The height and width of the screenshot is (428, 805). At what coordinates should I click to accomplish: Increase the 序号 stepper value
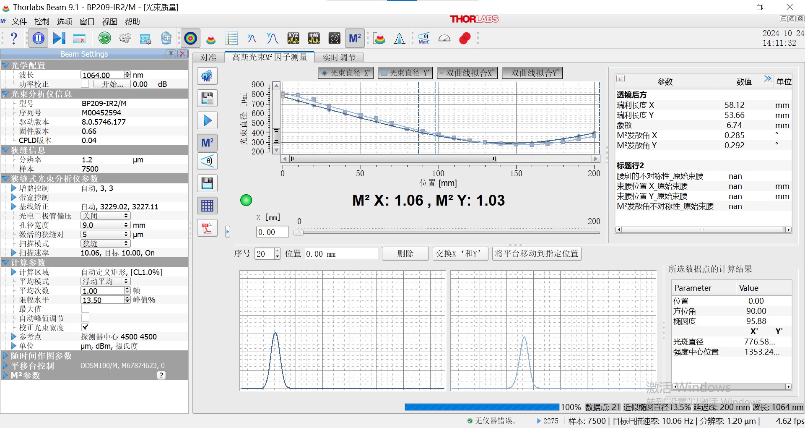(x=277, y=251)
